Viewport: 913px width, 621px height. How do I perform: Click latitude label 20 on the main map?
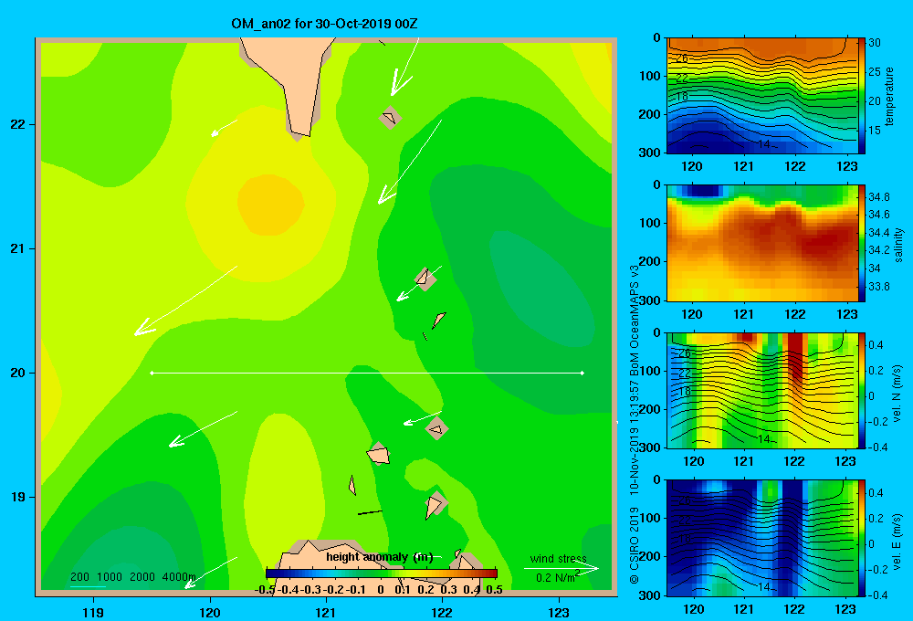click(x=18, y=373)
